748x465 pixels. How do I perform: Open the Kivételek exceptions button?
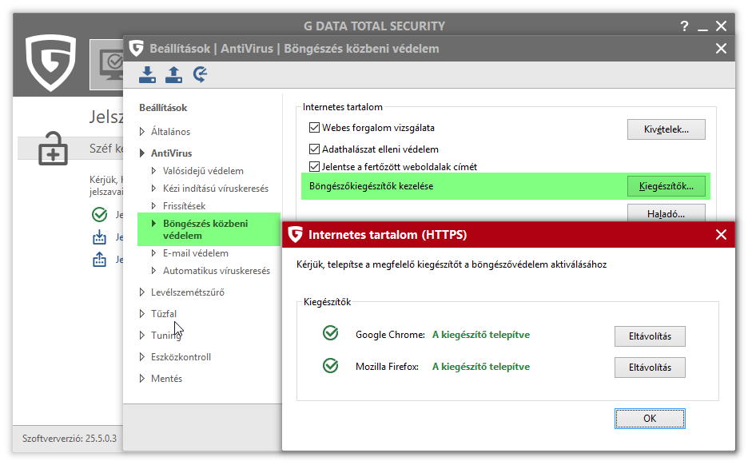coord(666,129)
